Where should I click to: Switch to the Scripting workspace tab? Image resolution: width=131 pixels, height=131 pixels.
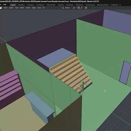click(x=114, y=5)
